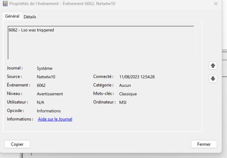The width and height of the screenshot is (227, 158).
Task: Click the up arrow for previous event
Action: (213, 66)
